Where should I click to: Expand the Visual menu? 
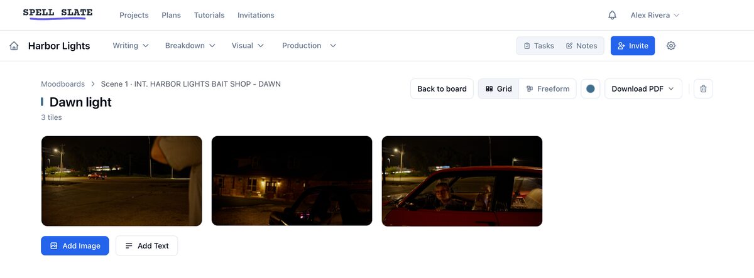pos(248,46)
